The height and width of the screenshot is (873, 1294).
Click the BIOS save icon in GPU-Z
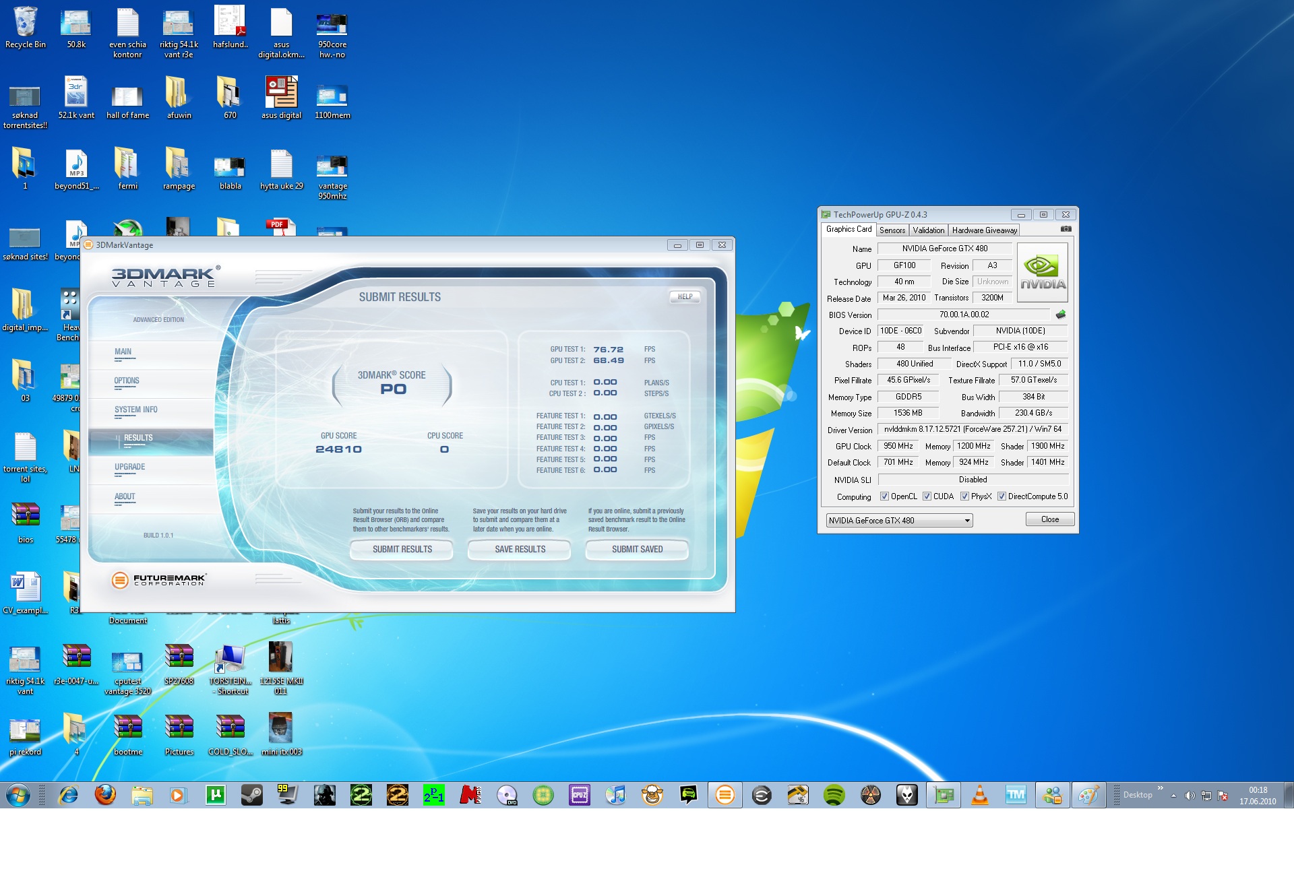(1061, 315)
